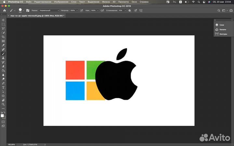Select the Crop tool
Viewport: 234px width, 146px height.
(3, 37)
